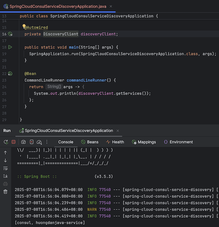219x227 pixels.
Task: Click the bean gutter icon on line 22
Action: [10, 74]
